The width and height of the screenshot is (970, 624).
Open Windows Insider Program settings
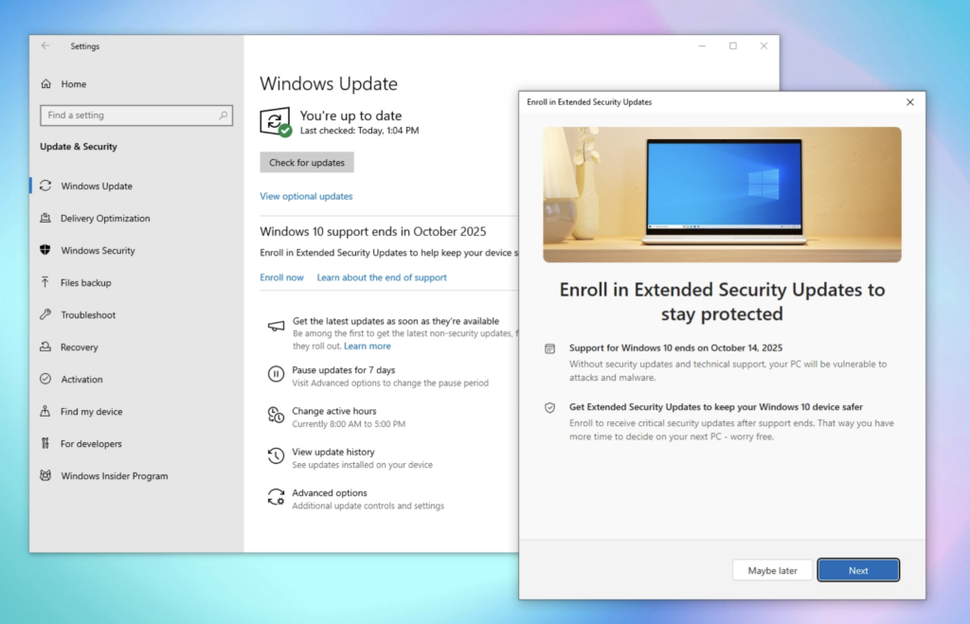[115, 475]
